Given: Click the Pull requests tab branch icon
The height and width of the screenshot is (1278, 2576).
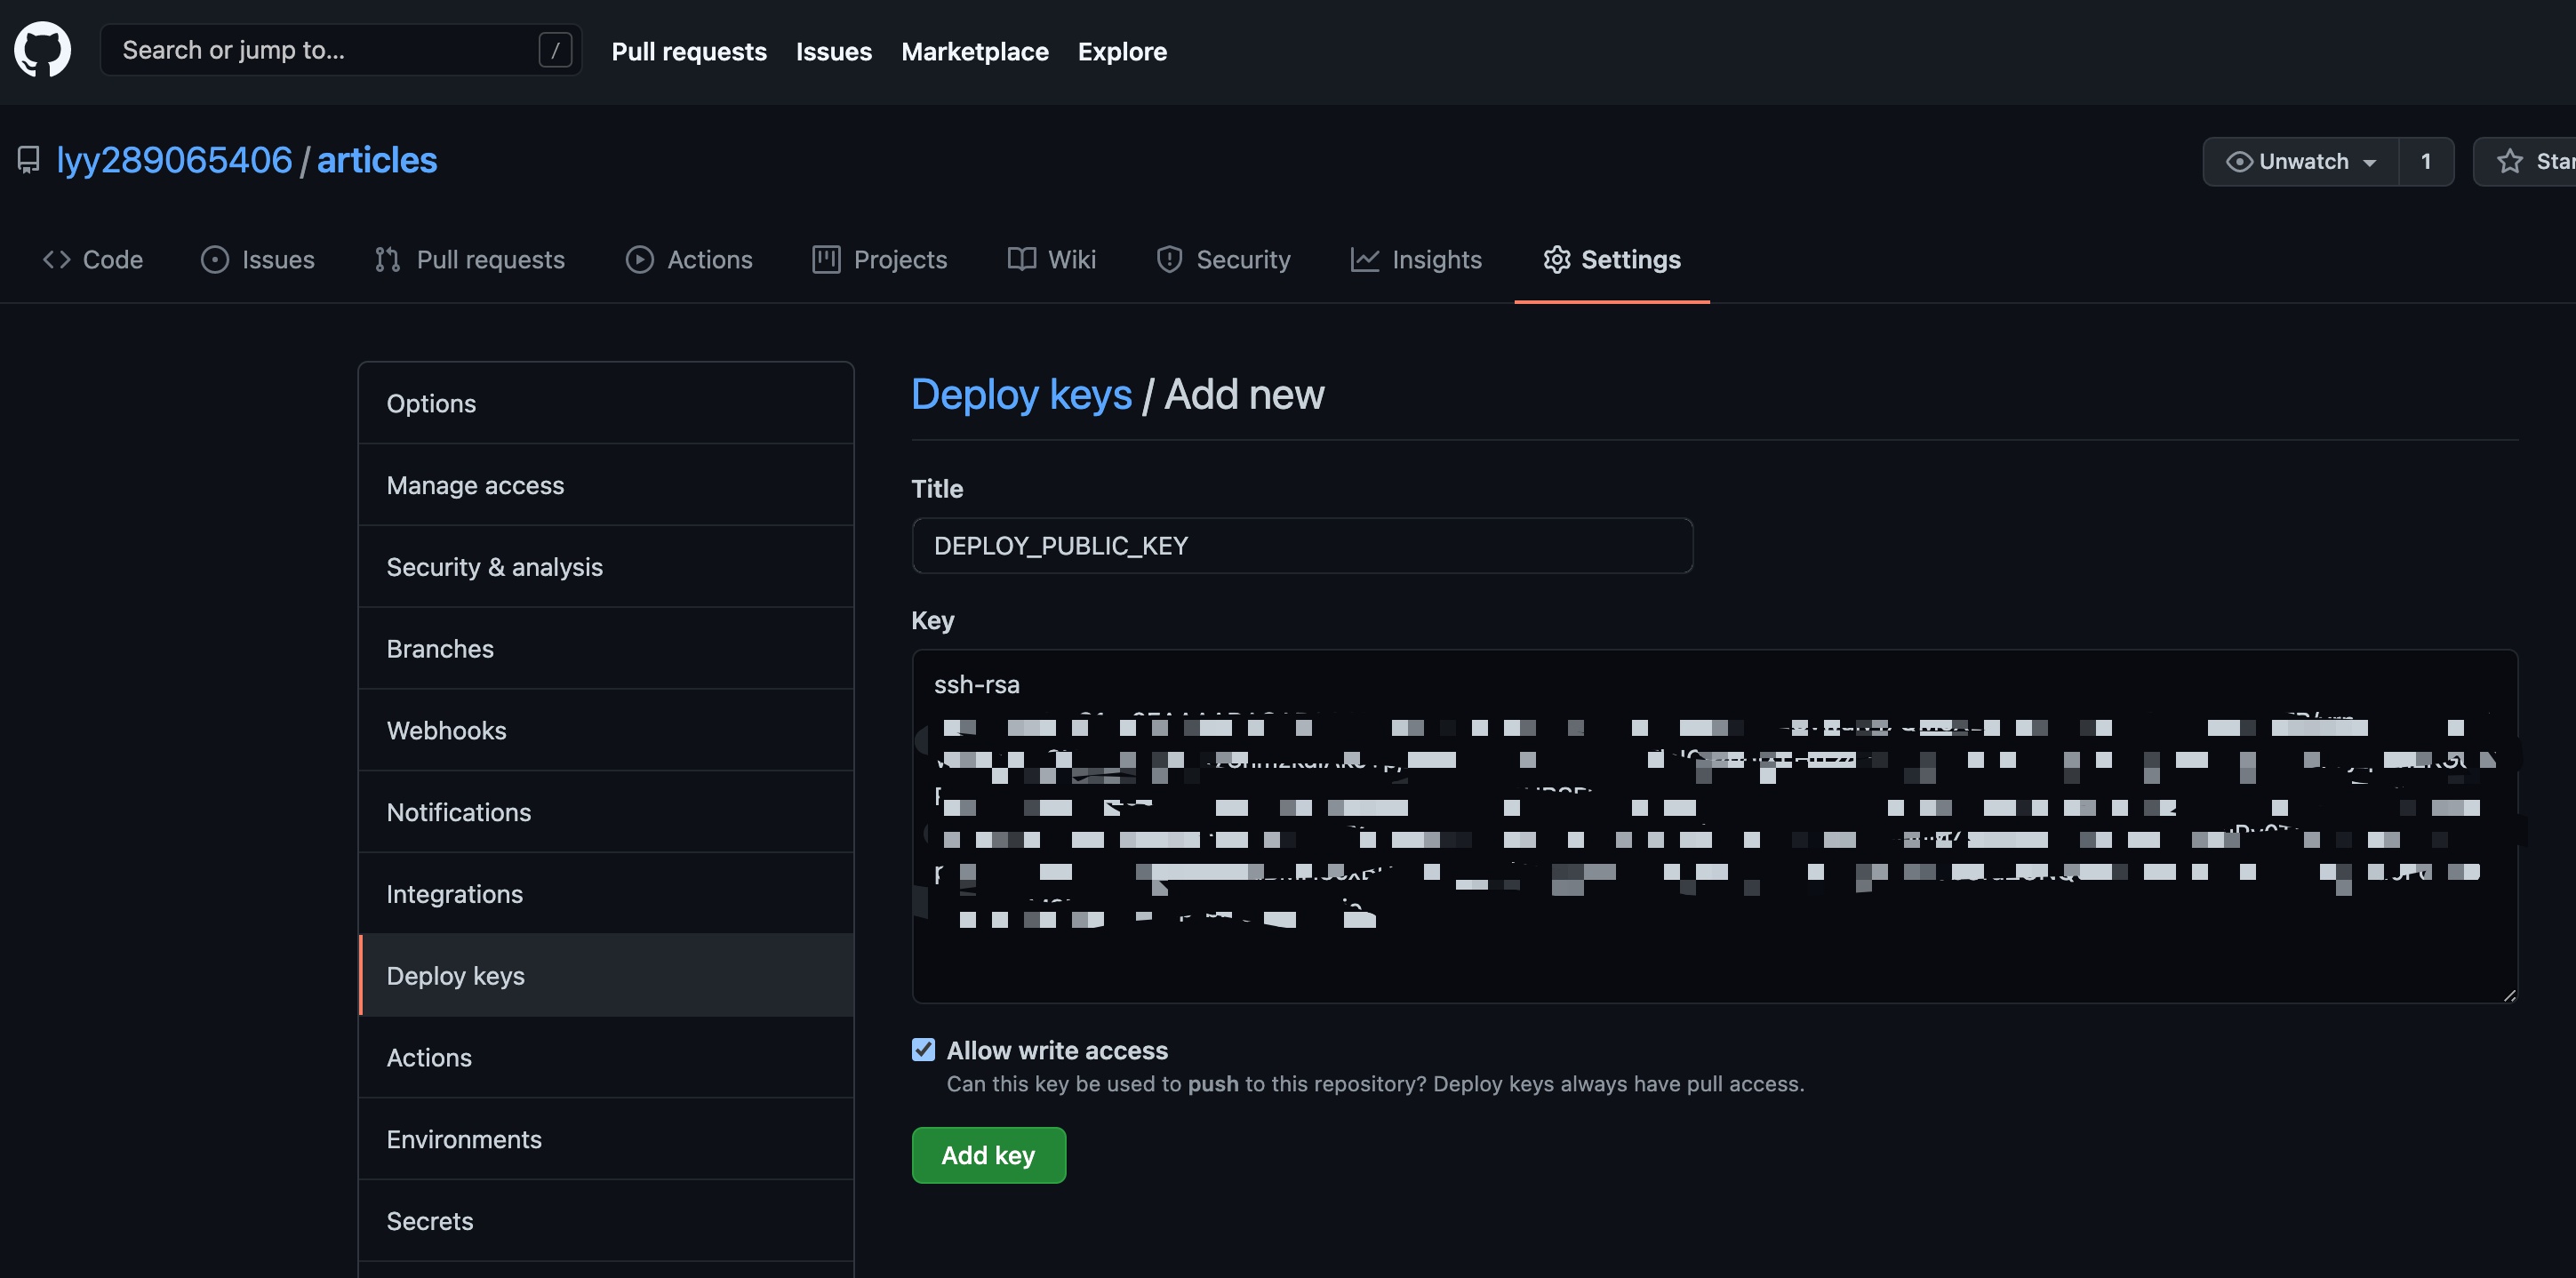Looking at the screenshot, I should (388, 260).
